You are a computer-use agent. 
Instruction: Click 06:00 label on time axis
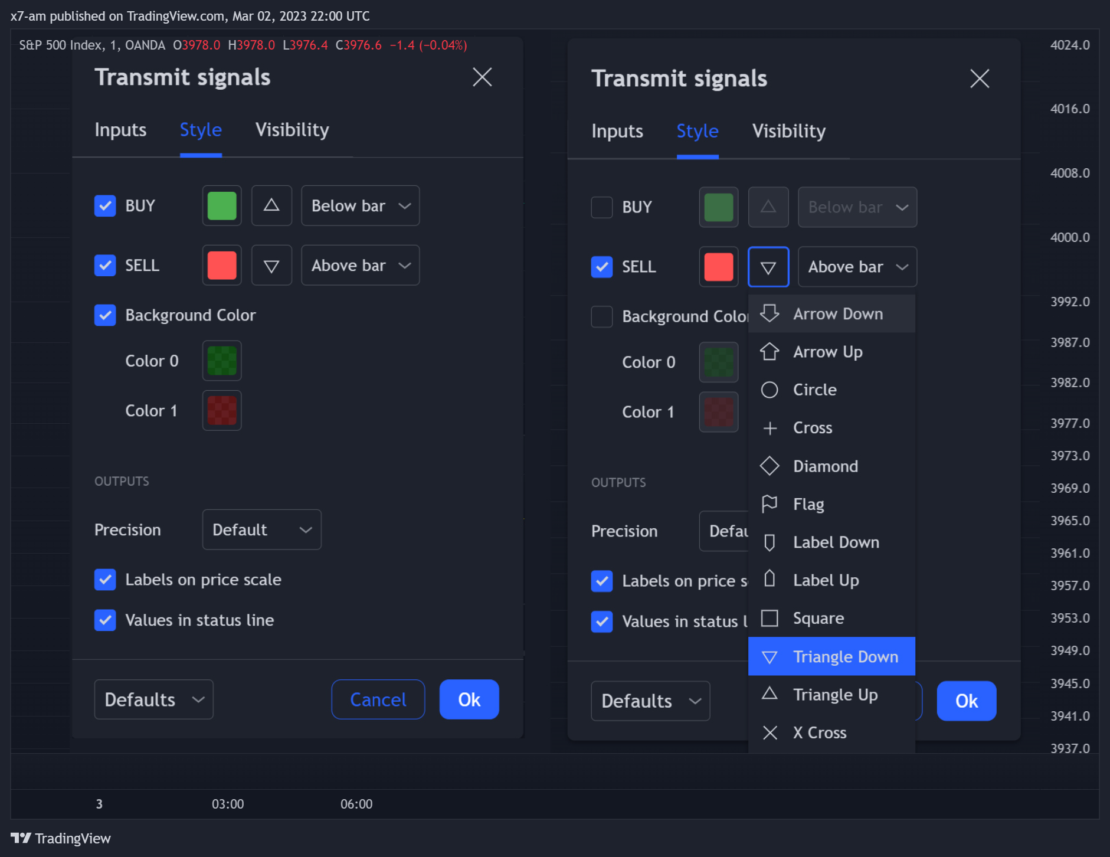(356, 804)
